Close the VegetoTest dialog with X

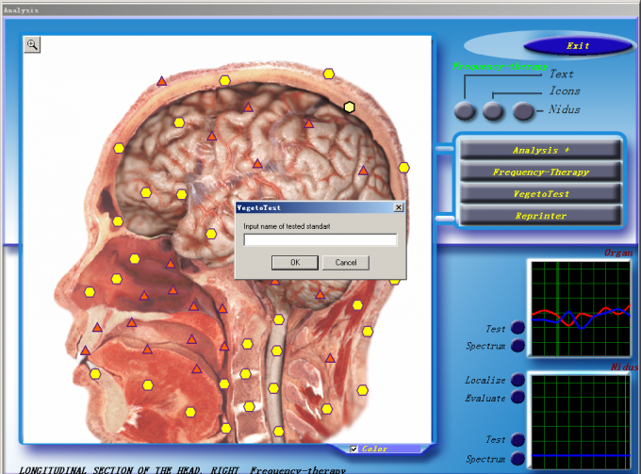[398, 207]
